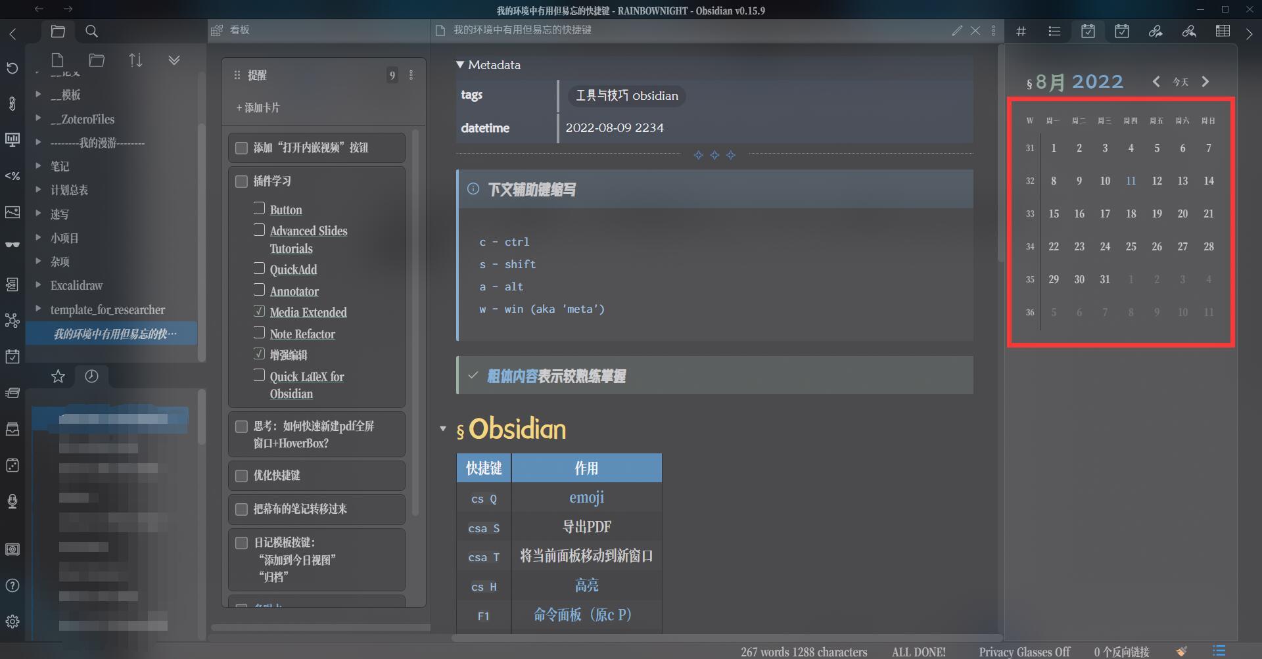Open the table grid tab in right sidebar

pos(1223,31)
